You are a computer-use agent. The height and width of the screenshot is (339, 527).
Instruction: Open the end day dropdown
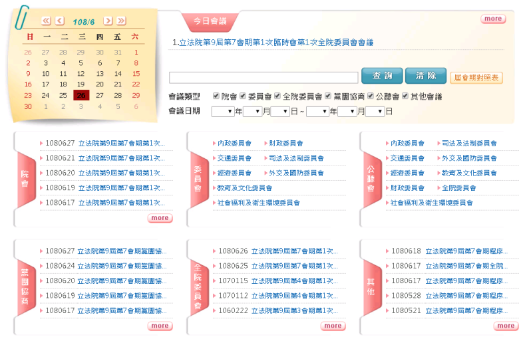pyautogui.click(x=375, y=112)
